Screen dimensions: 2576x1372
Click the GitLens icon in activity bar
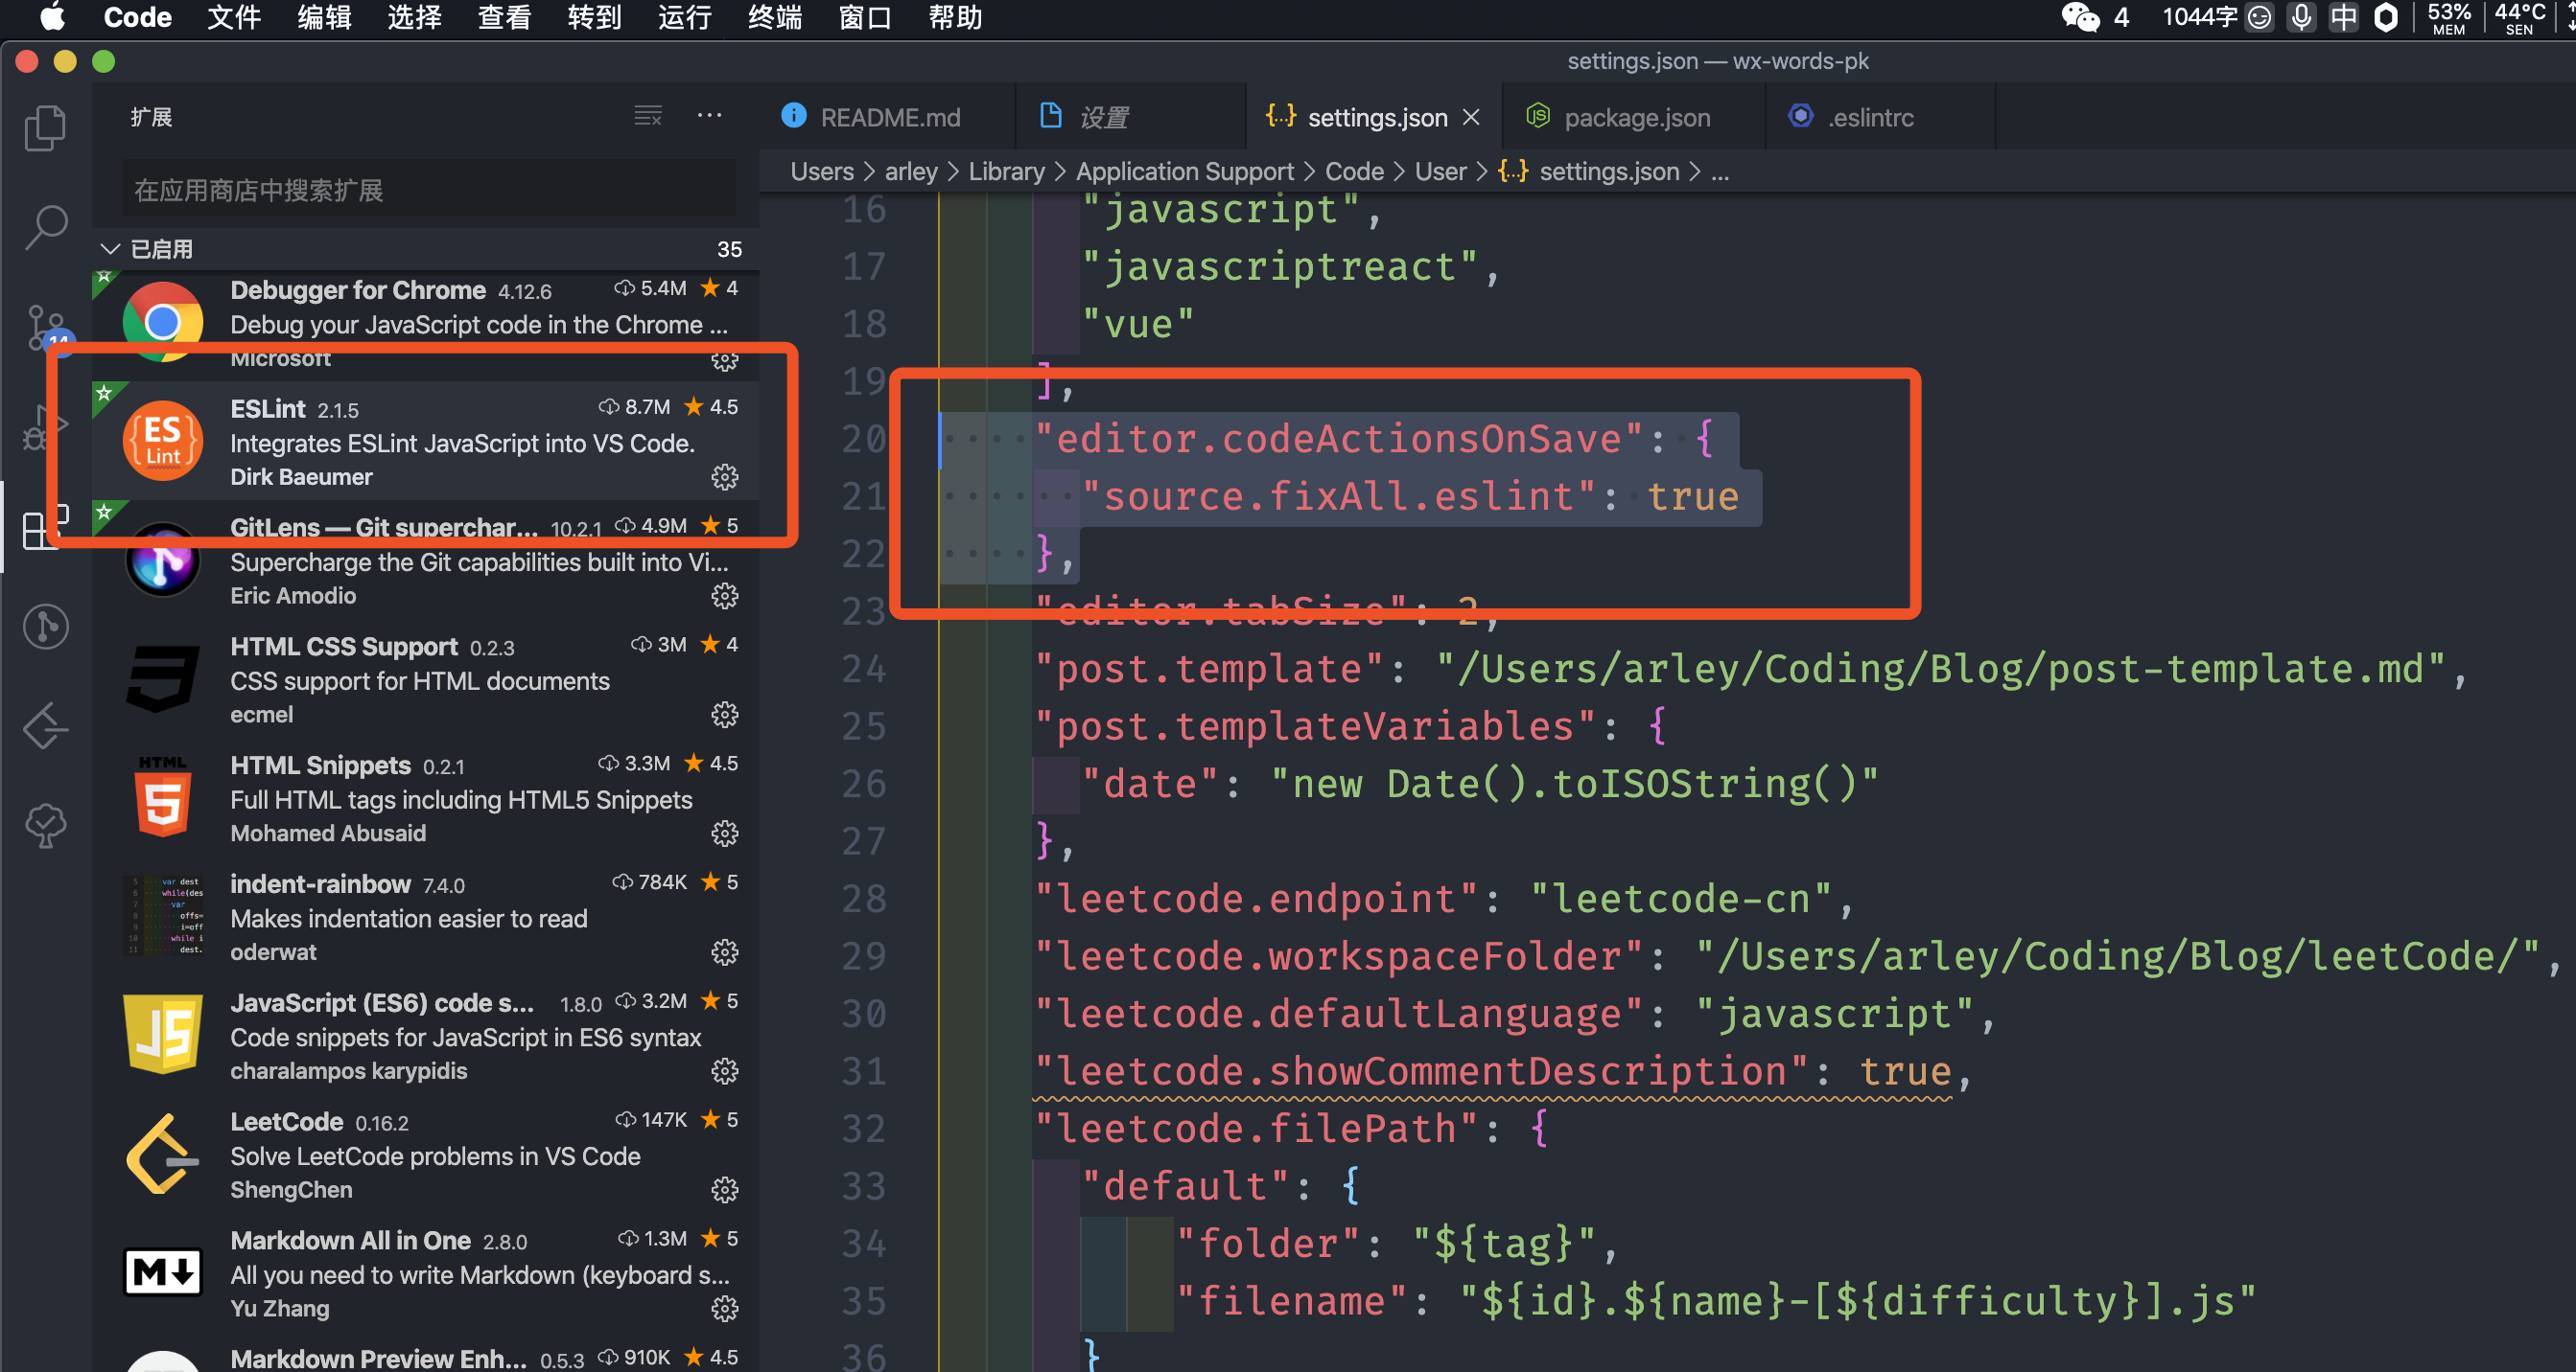[45, 627]
